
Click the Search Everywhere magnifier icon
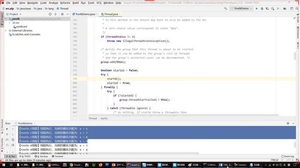coord(297,8)
